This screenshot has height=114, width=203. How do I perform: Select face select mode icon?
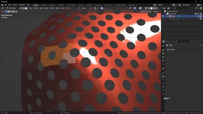click(x=26, y=8)
